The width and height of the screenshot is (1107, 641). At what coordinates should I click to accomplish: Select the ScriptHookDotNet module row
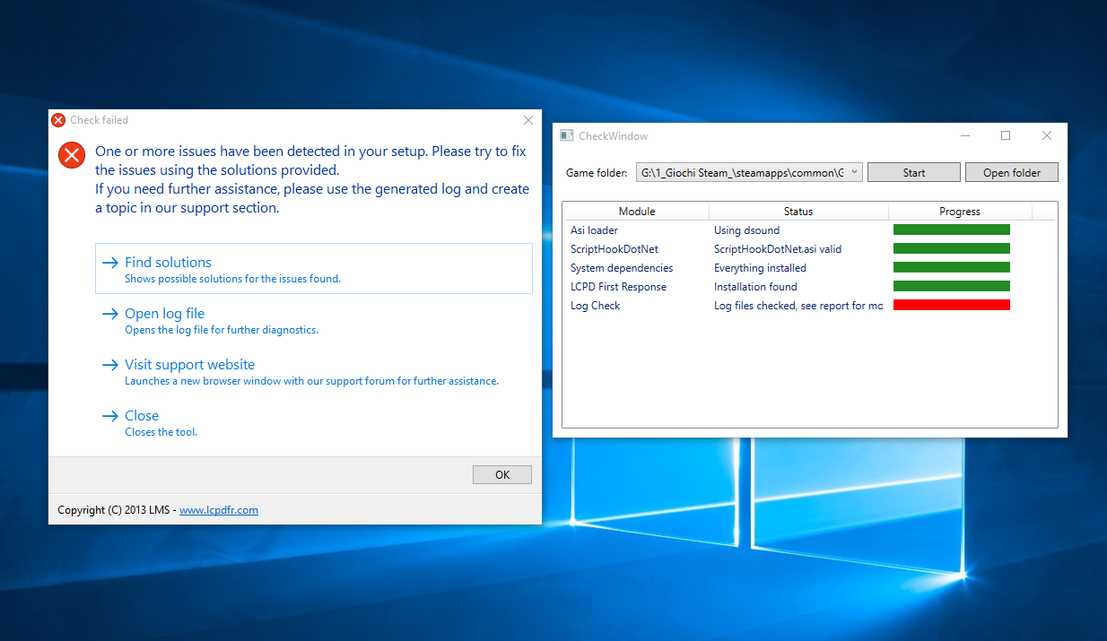tap(614, 249)
